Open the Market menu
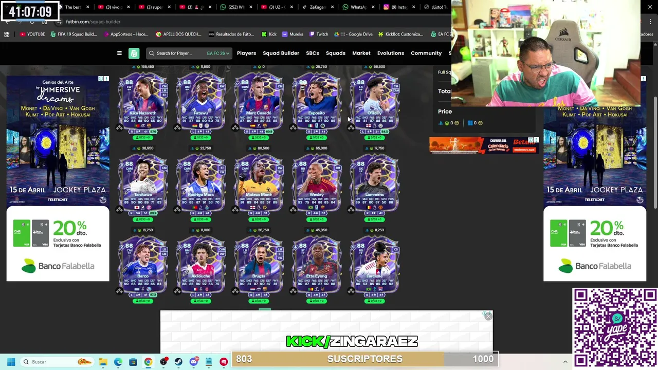This screenshot has height=370, width=658. pyautogui.click(x=361, y=53)
